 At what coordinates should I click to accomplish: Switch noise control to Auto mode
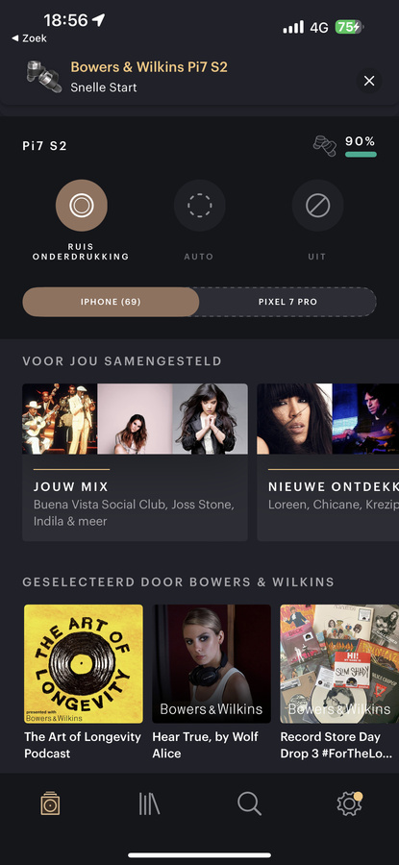(x=199, y=206)
